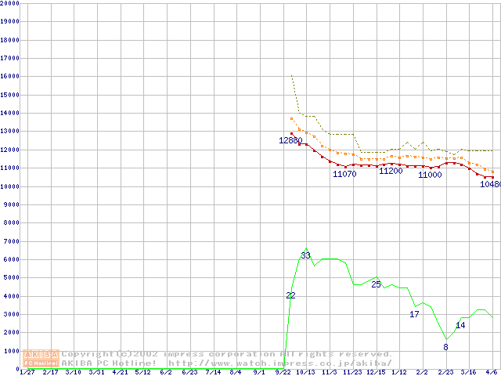The image size is (501, 376).
Task: Click the impress corporation copyright text
Action: [x=227, y=354]
